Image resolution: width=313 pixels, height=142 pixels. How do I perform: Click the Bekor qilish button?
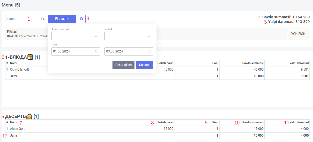pyautogui.click(x=123, y=65)
